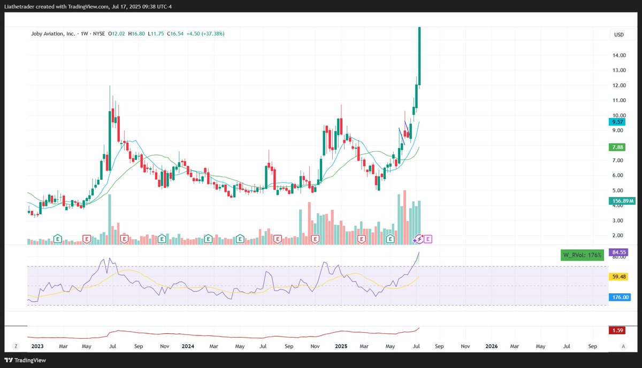Click the H16.80 high value

click(137, 34)
